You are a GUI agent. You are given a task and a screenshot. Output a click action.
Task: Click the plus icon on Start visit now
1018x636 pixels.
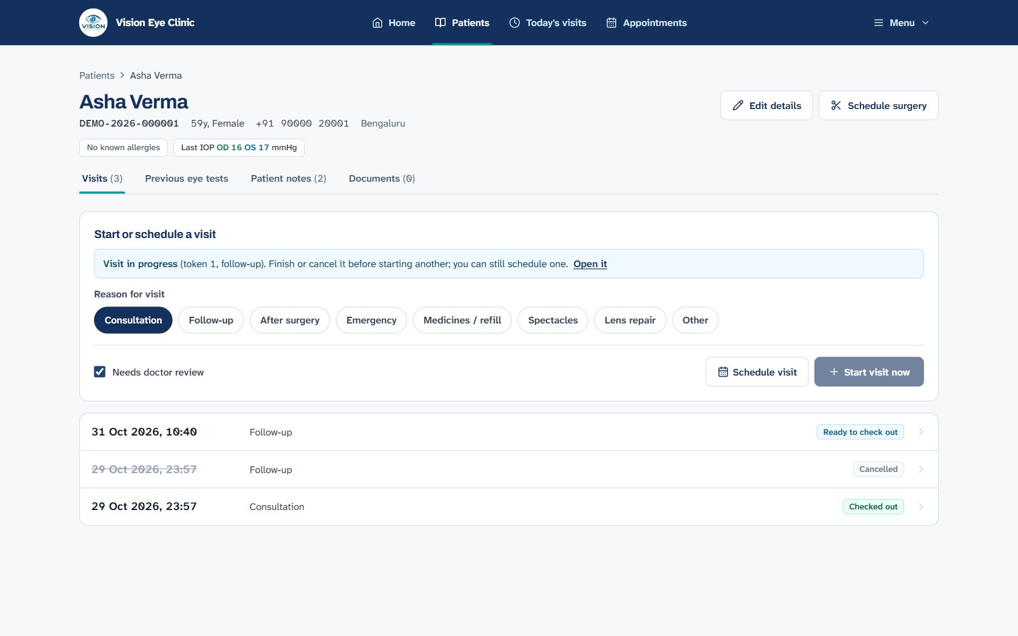click(x=834, y=372)
